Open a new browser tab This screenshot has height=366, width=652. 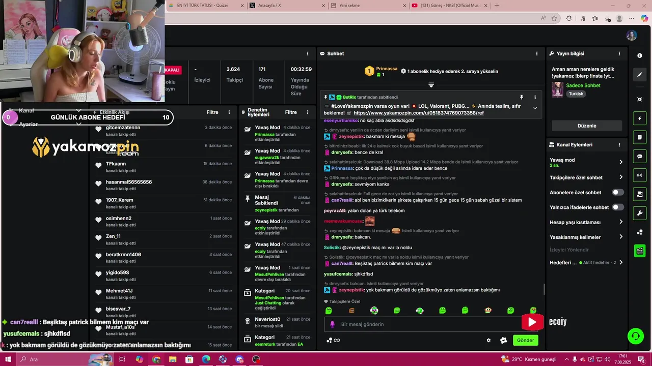497,6
